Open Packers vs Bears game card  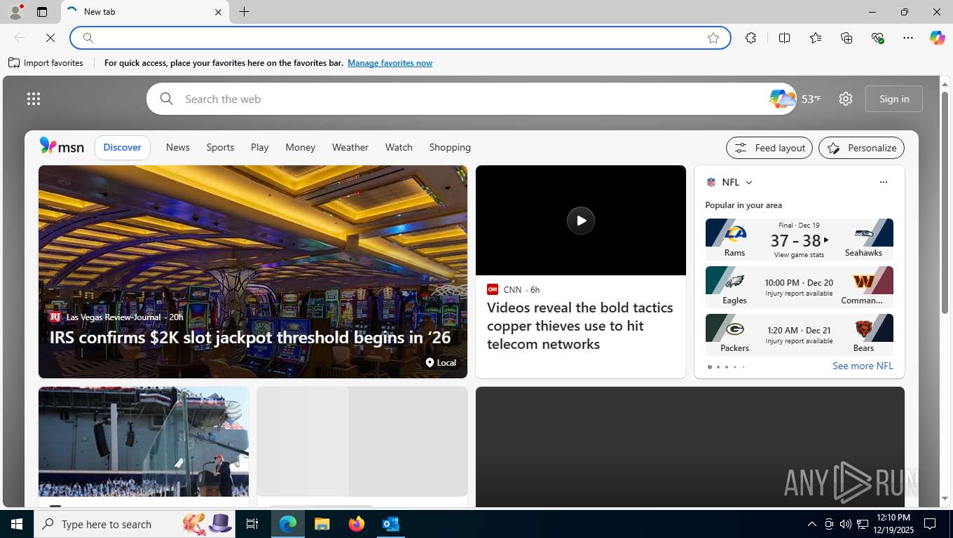[x=800, y=335]
